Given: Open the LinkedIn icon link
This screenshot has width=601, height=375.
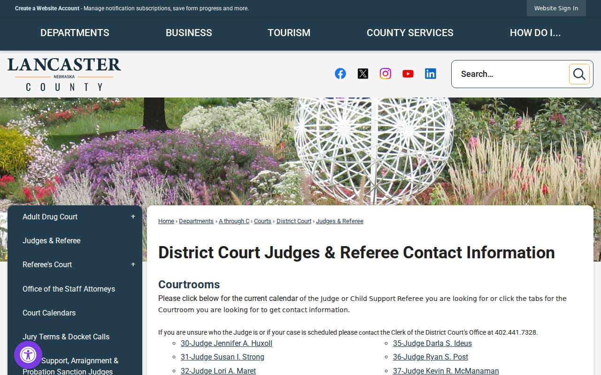Looking at the screenshot, I should pos(431,74).
